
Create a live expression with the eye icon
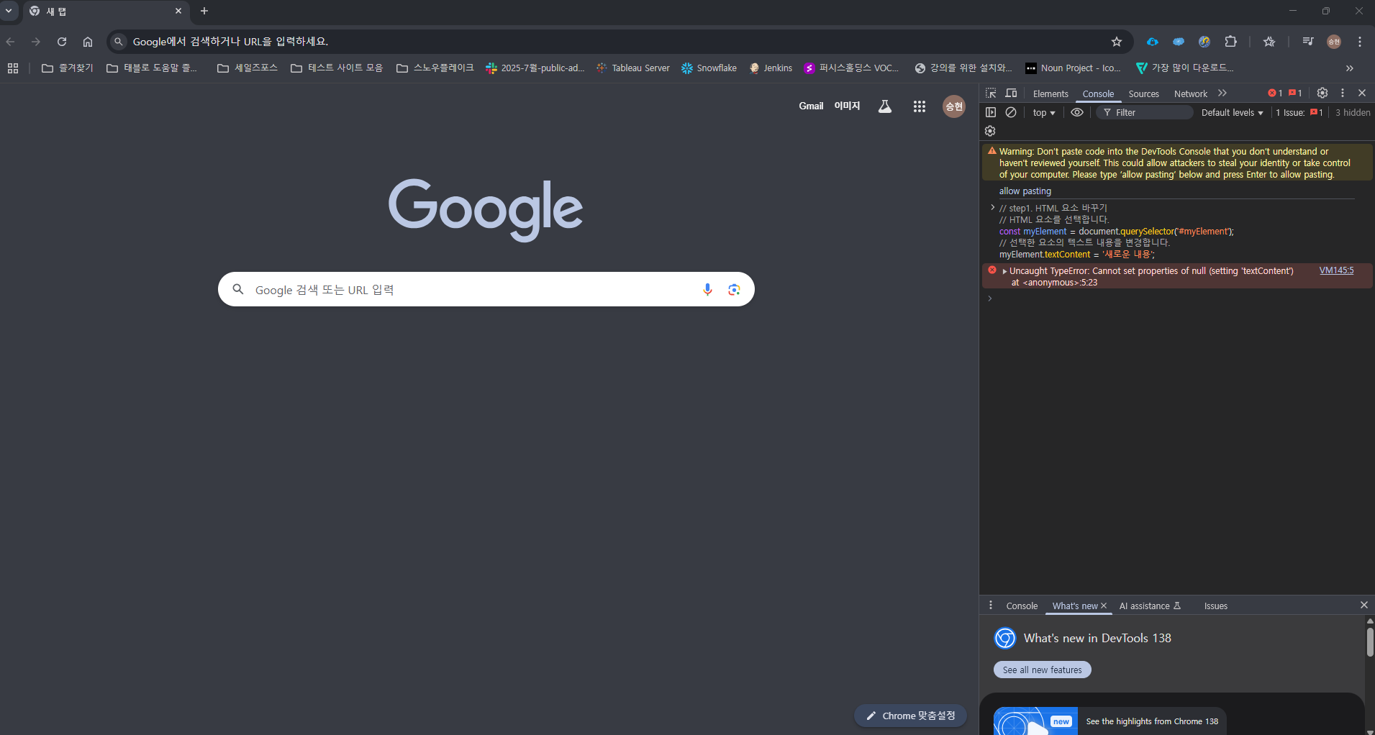coord(1077,112)
